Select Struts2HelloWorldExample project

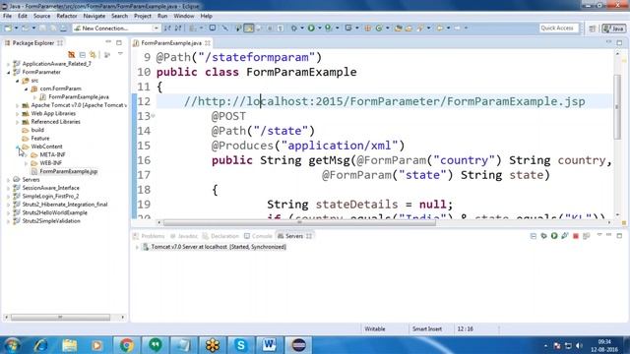(x=54, y=212)
